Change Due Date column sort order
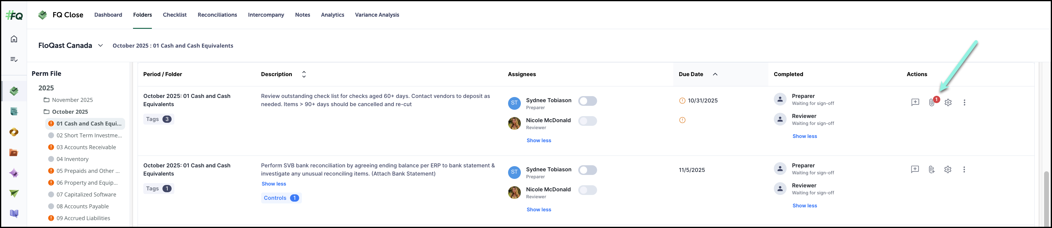Viewport: 1052px width, 228px height. [x=715, y=74]
